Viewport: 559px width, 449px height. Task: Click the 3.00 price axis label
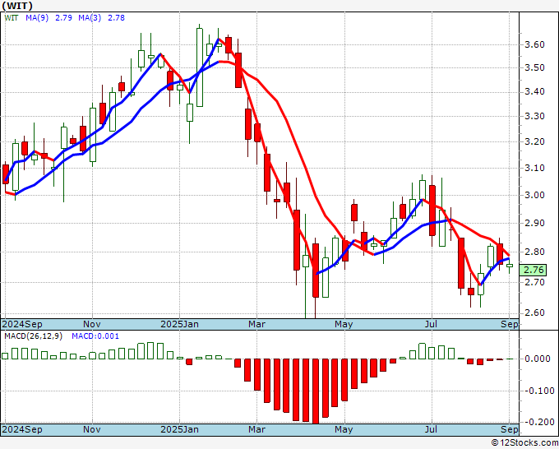click(x=534, y=195)
